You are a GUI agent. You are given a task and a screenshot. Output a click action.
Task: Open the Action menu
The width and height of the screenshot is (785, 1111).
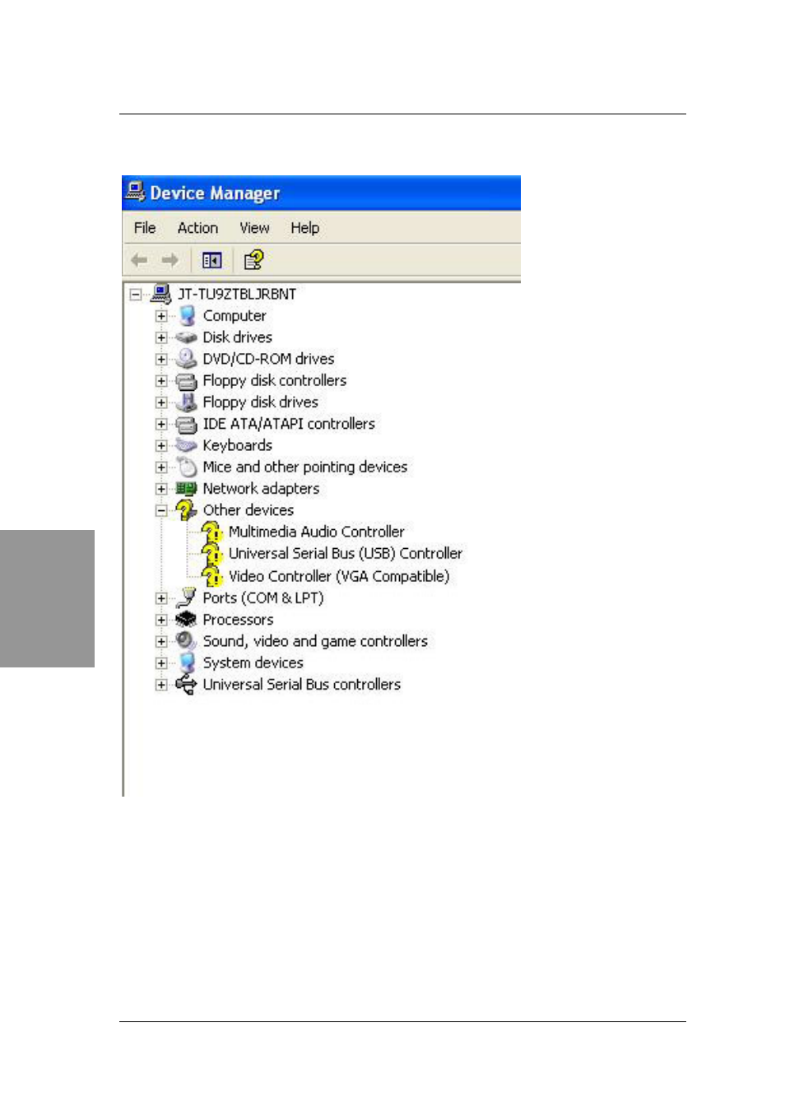point(197,228)
